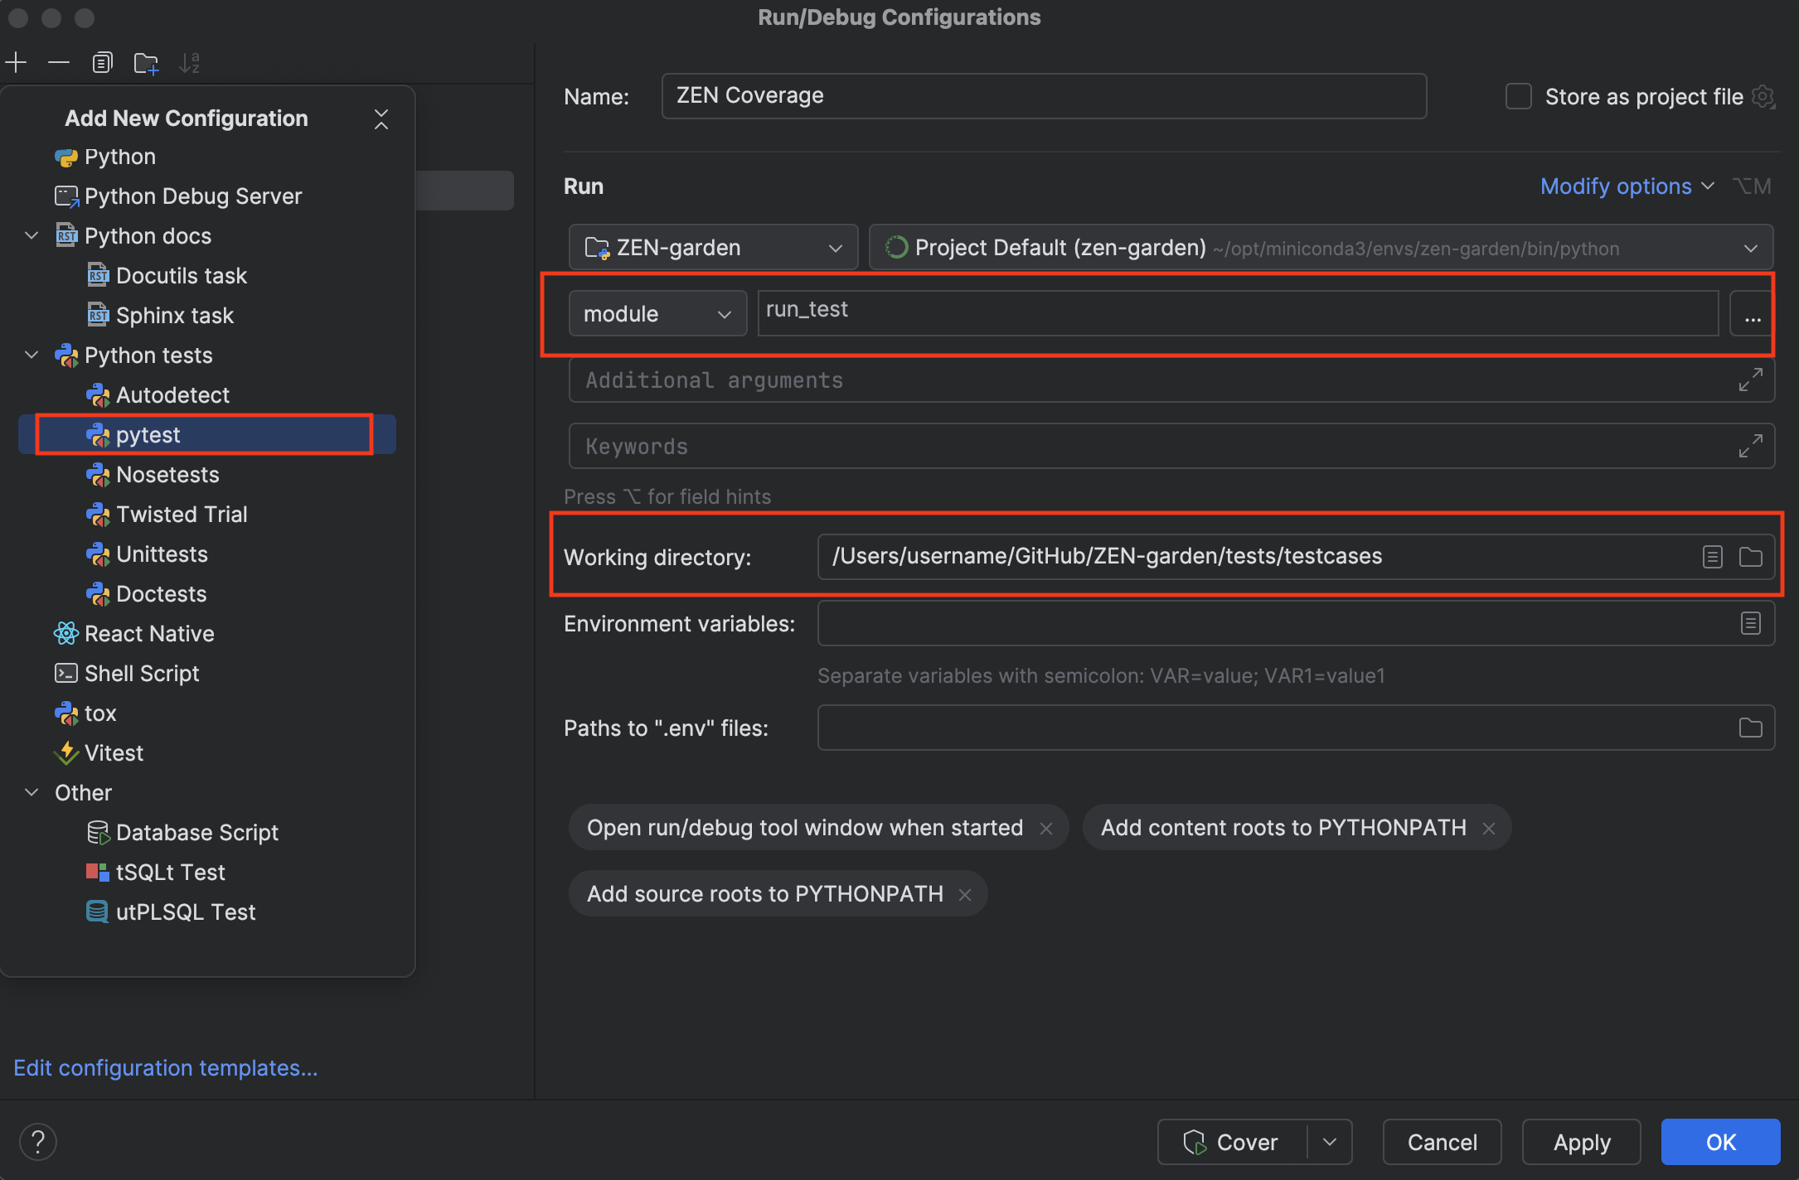The height and width of the screenshot is (1180, 1799).
Task: Click the minus Remove Configuration icon
Action: (x=59, y=62)
